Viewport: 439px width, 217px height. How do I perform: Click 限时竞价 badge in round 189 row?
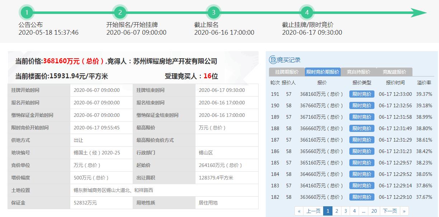[x=362, y=117]
